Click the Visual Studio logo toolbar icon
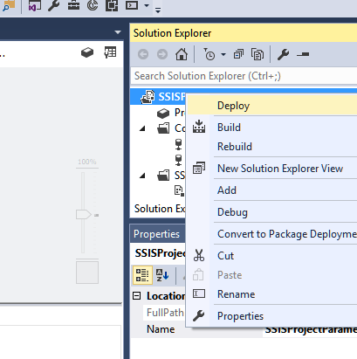357x359 pixels. coord(34,5)
